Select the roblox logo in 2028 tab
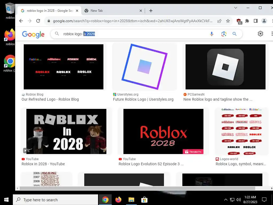 [x=49, y=11]
